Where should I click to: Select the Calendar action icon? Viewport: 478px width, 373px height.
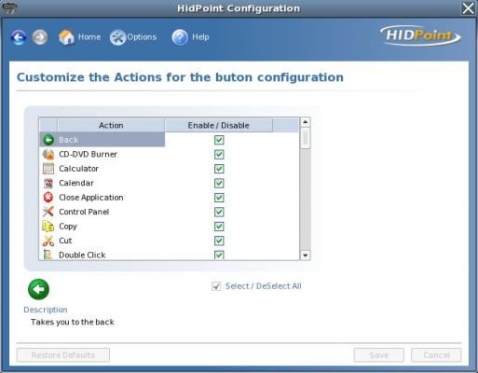48,183
